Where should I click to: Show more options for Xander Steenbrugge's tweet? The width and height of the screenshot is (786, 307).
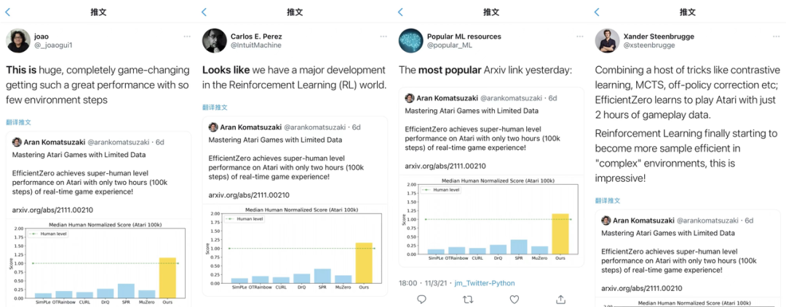point(776,36)
